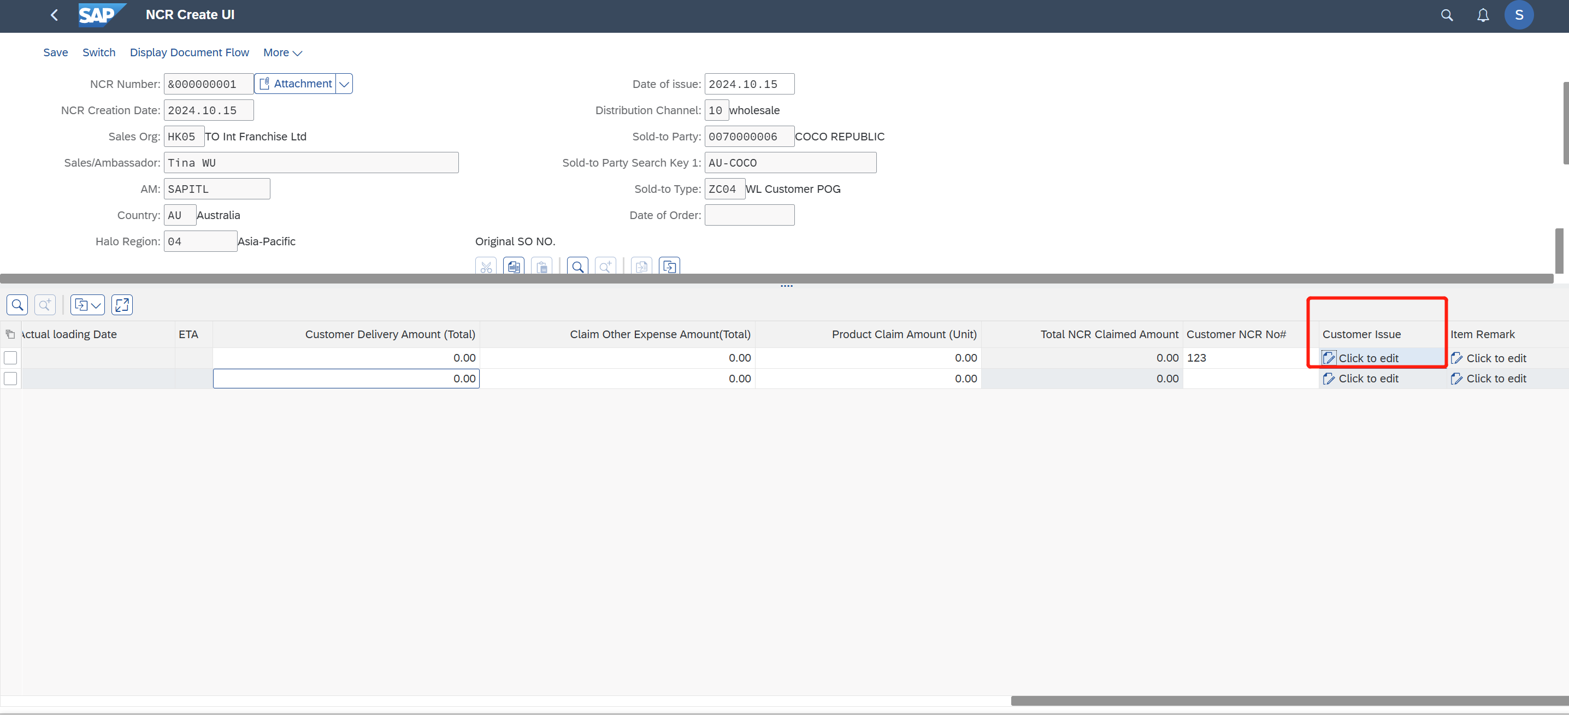Image resolution: width=1569 pixels, height=726 pixels.
Task: Click the copy icon near Original SO NO.
Action: click(x=514, y=267)
